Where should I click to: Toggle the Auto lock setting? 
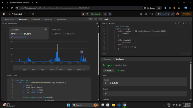point(112,23)
